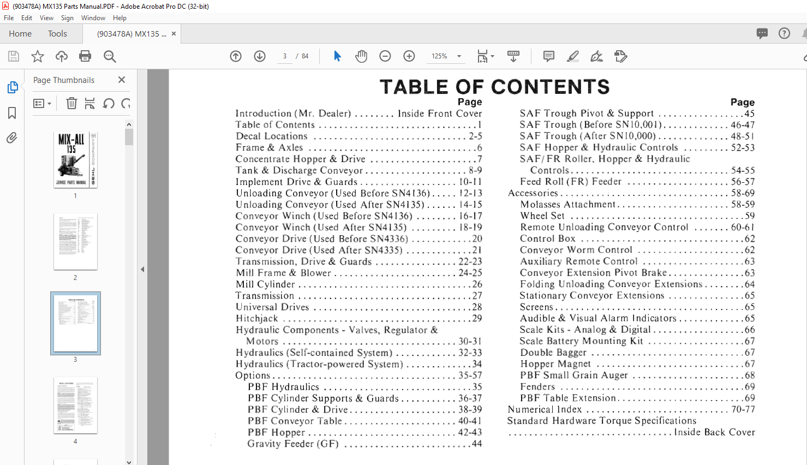Choose the Selection arrow tool
Viewport: 807px width, 465px height.
(337, 56)
